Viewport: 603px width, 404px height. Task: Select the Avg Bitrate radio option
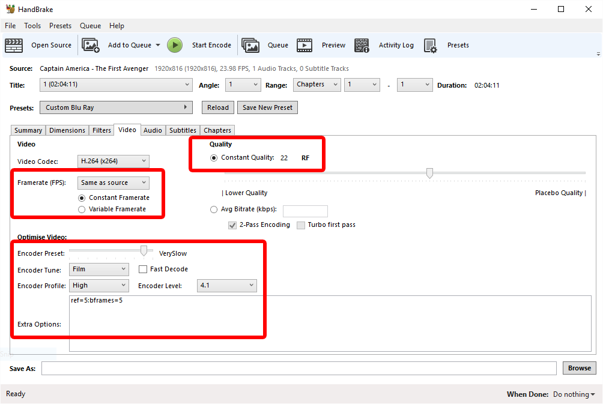[x=214, y=210]
